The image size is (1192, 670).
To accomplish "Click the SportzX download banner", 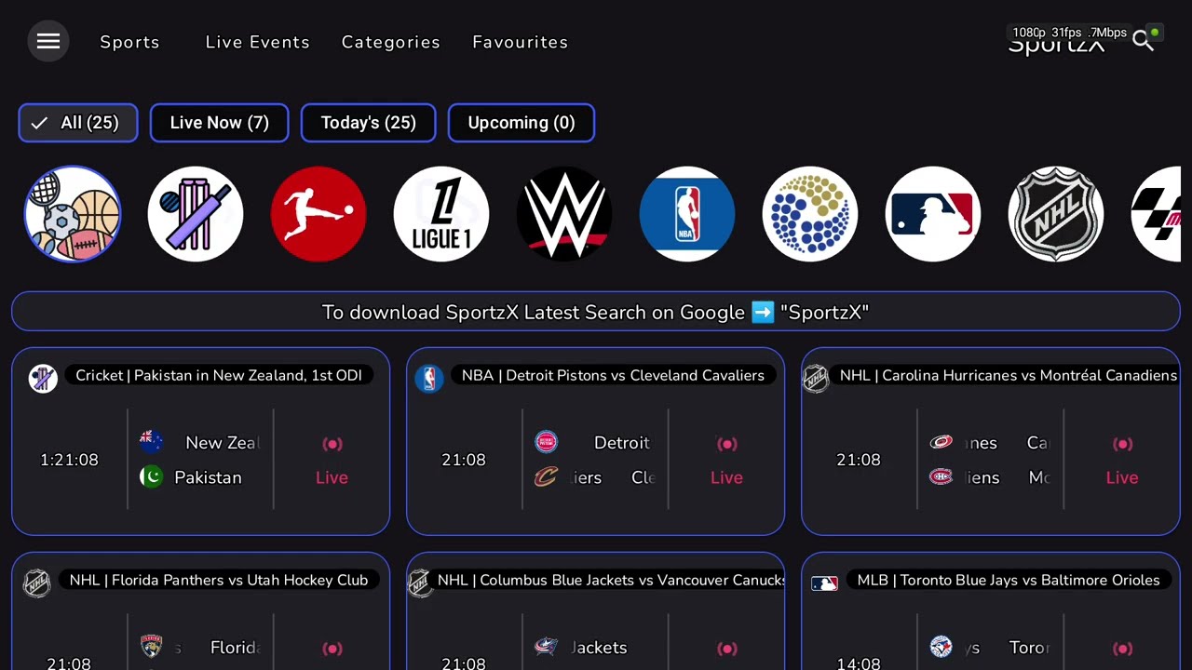I will [596, 312].
